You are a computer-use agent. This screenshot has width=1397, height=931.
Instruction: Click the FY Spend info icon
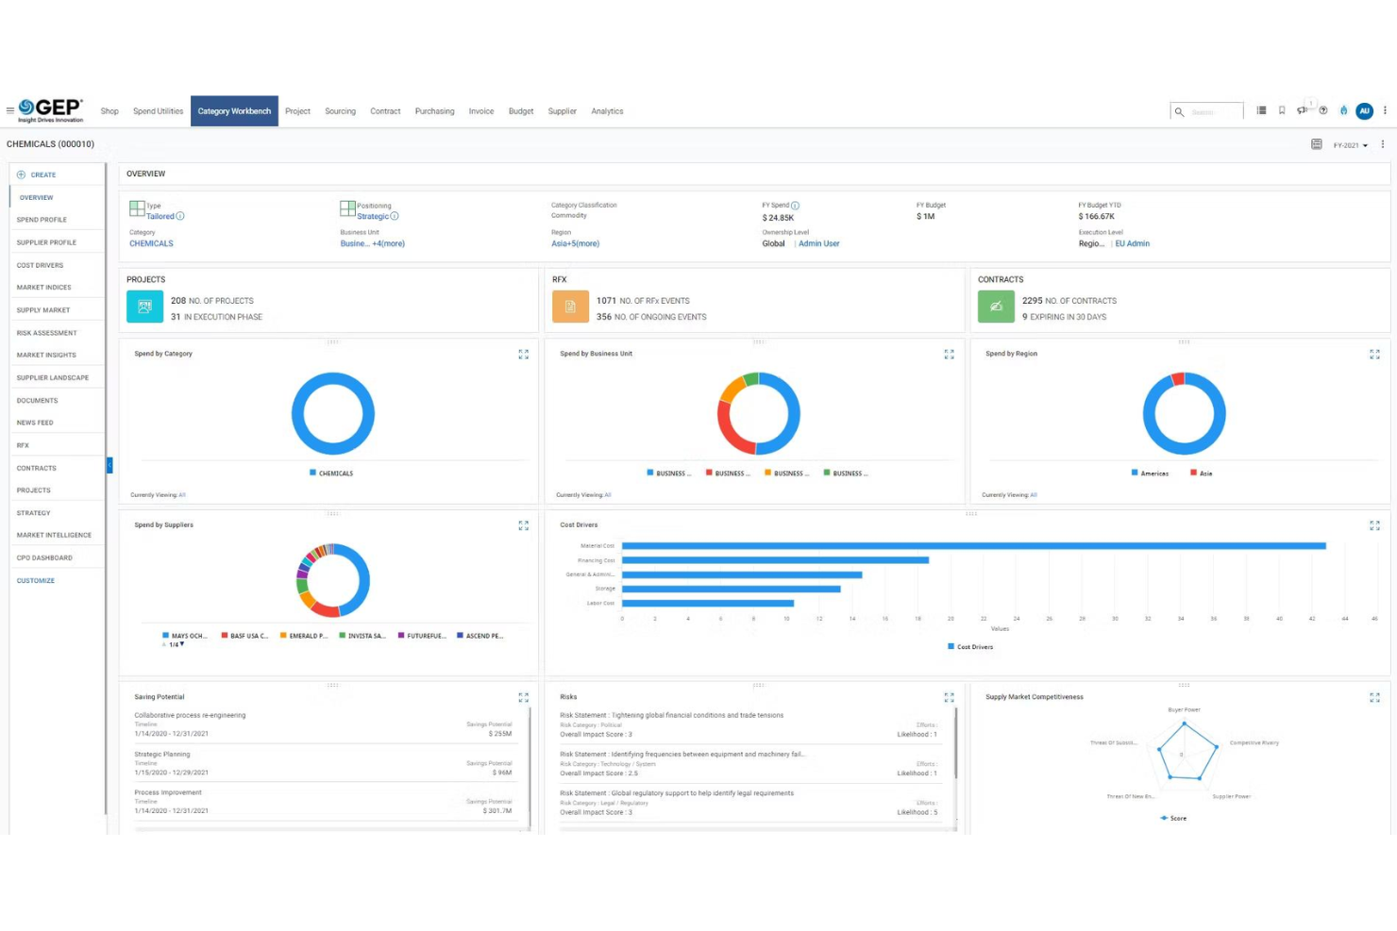[x=795, y=206]
